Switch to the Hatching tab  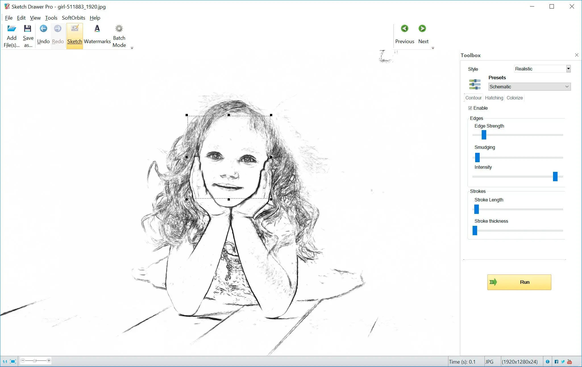[494, 98]
